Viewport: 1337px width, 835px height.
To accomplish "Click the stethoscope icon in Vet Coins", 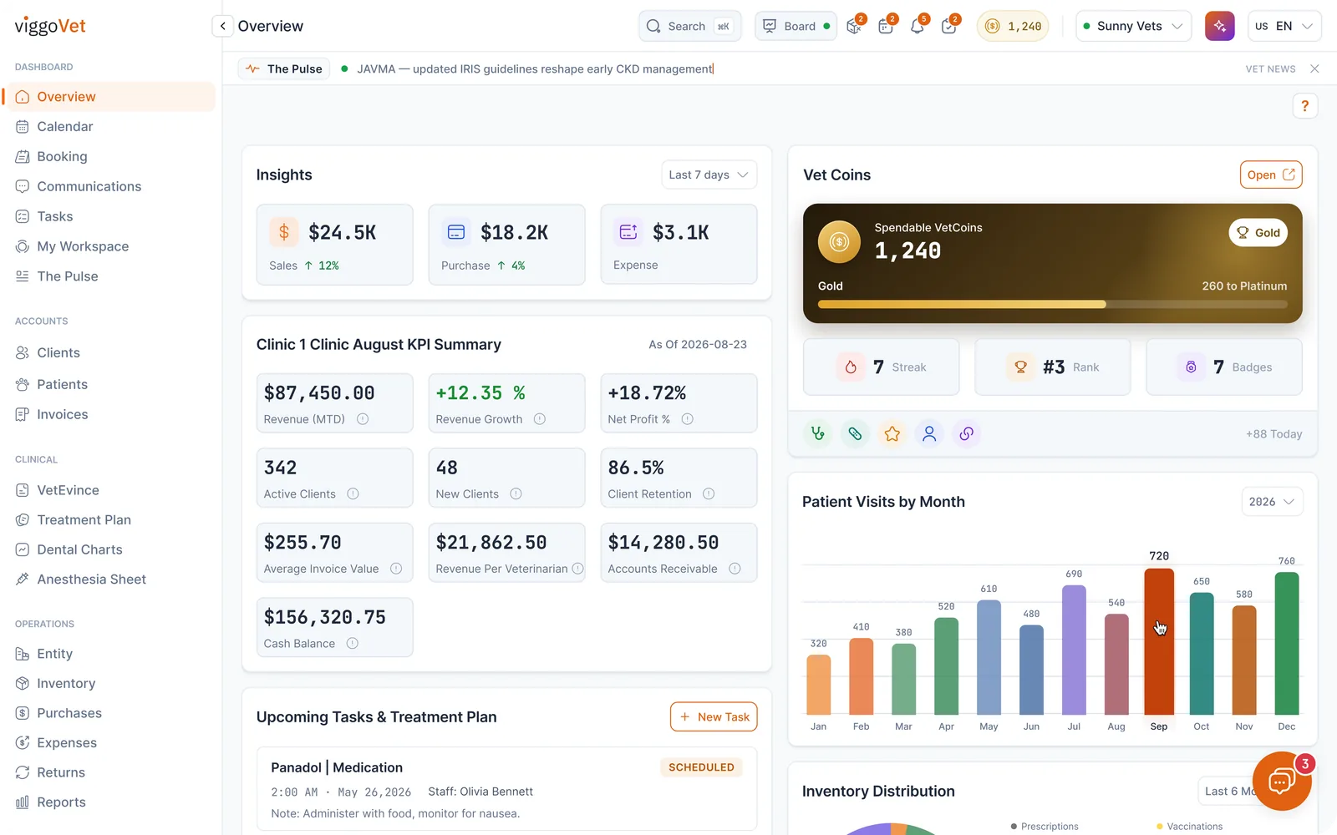I will pos(818,433).
